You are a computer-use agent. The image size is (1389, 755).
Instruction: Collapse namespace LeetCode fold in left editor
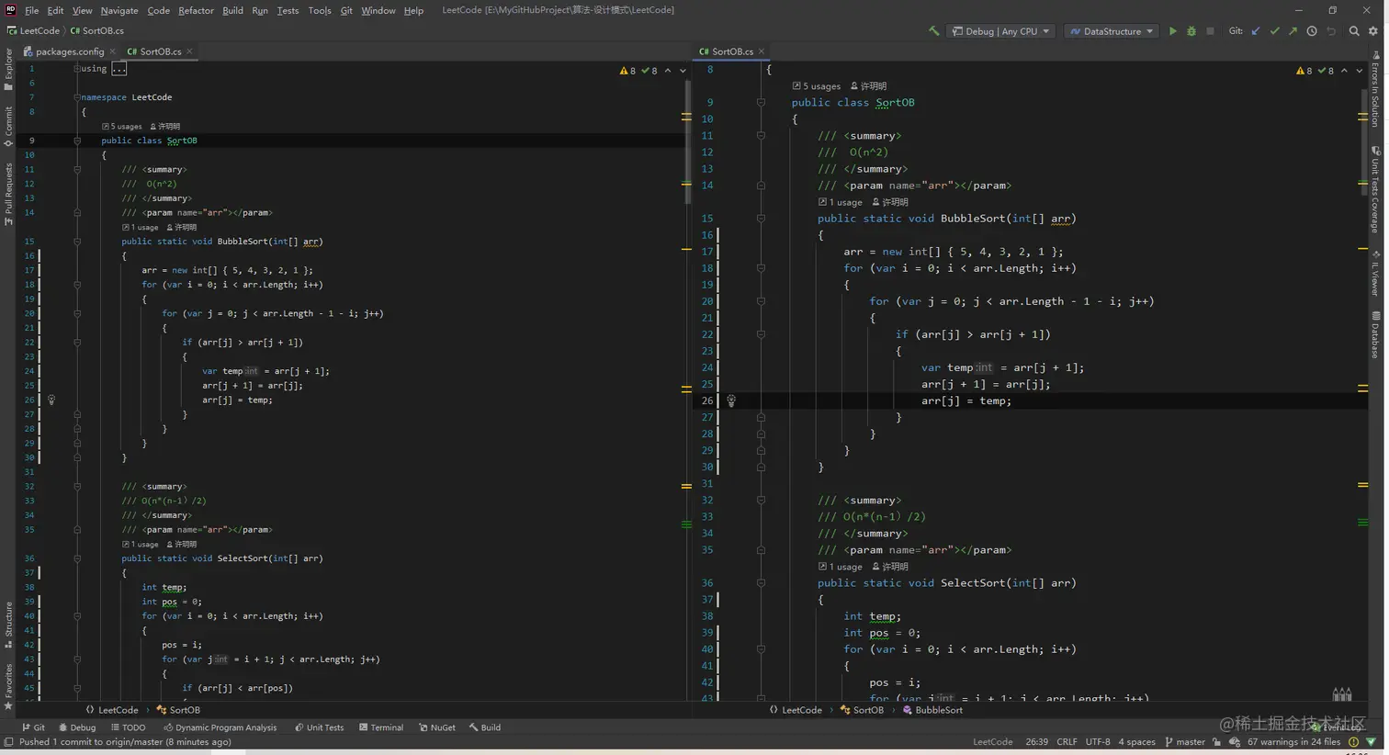(x=77, y=97)
